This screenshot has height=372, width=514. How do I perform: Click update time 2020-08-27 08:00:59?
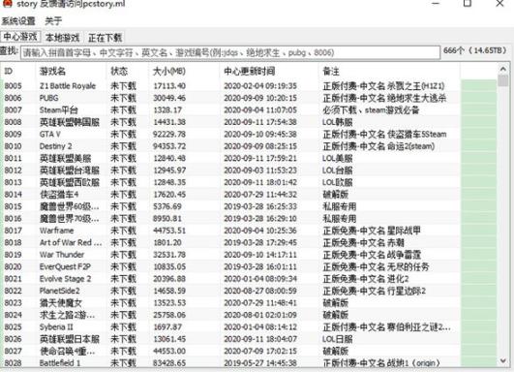point(260,291)
